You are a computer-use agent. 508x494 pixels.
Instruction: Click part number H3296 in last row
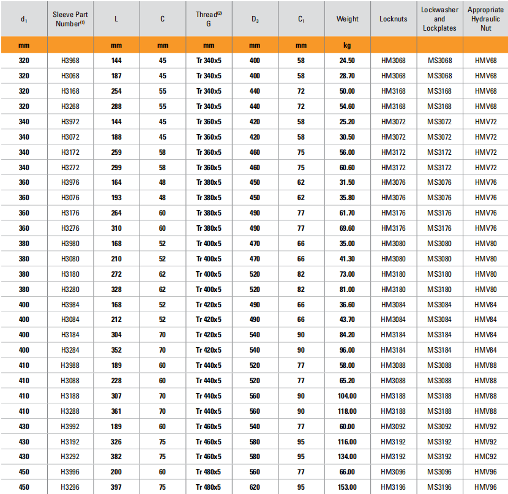point(70,487)
